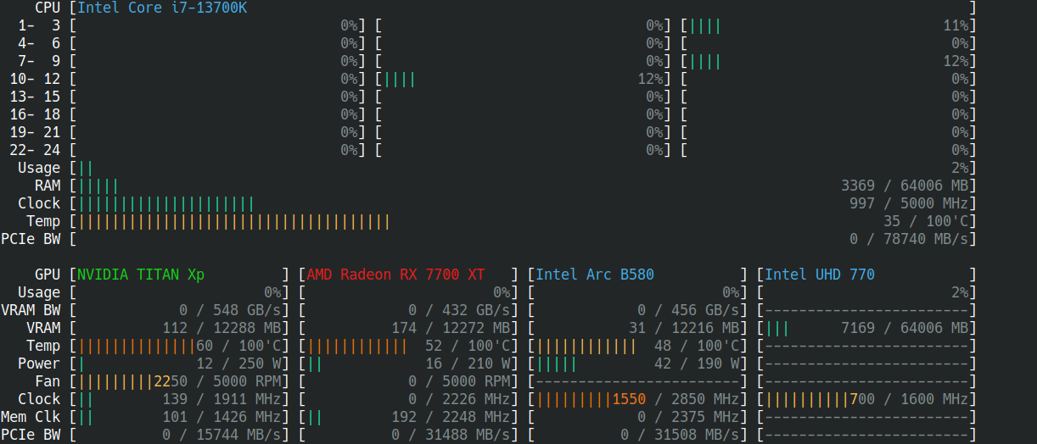This screenshot has width=1037, height=444.
Task: Select the AMD Radeon RX 7700 XT header
Action: (x=395, y=275)
